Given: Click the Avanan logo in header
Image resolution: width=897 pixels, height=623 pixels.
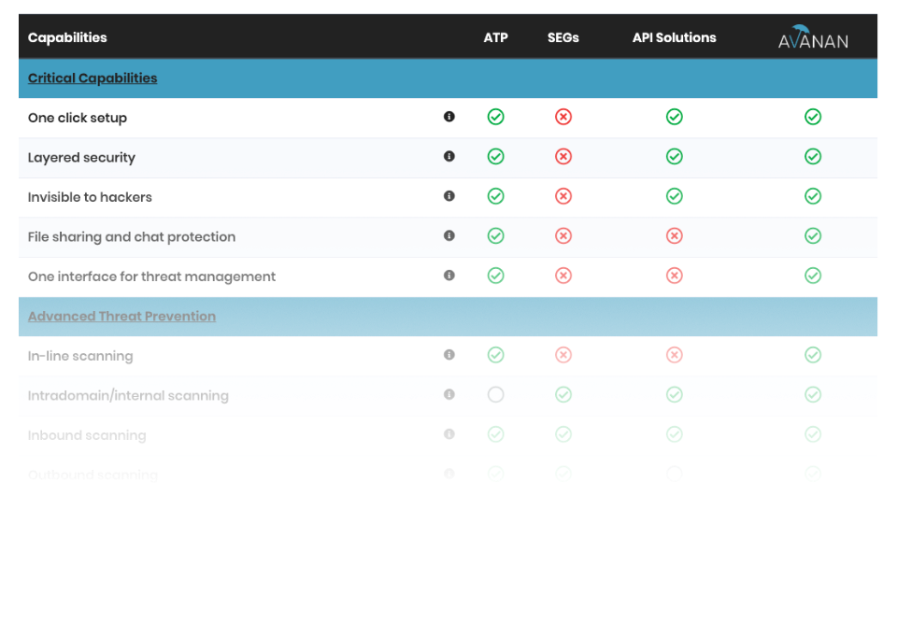Looking at the screenshot, I should (x=813, y=37).
